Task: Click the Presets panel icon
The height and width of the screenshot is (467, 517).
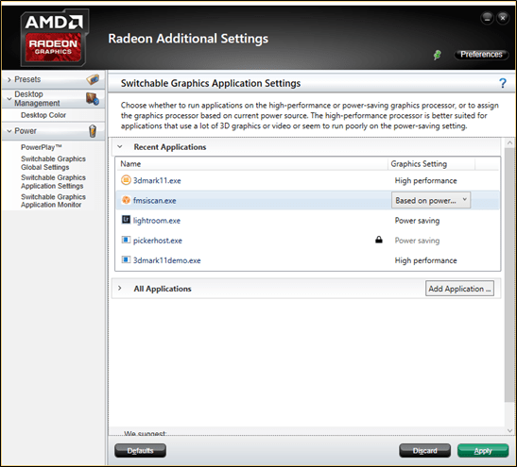Action: pyautogui.click(x=93, y=79)
